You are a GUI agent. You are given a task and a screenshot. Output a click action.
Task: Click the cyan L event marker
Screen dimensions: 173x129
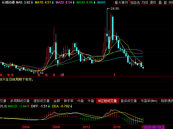click(64, 75)
